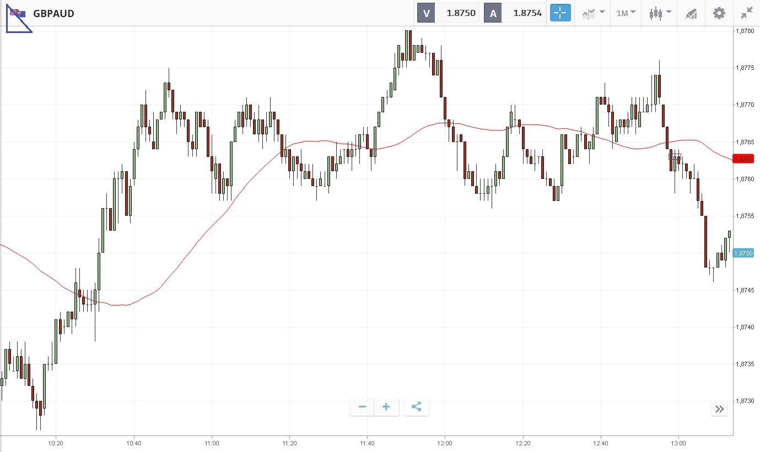Select the drawing tools pencil icon

[x=691, y=13]
